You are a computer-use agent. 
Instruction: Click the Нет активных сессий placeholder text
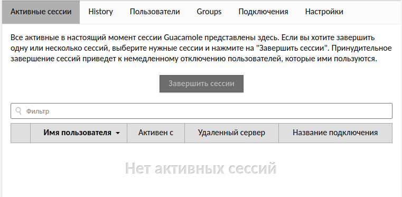pos(201,168)
